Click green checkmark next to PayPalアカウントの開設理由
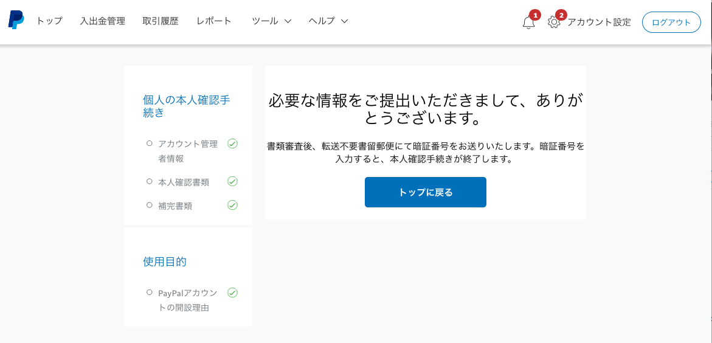 click(232, 293)
